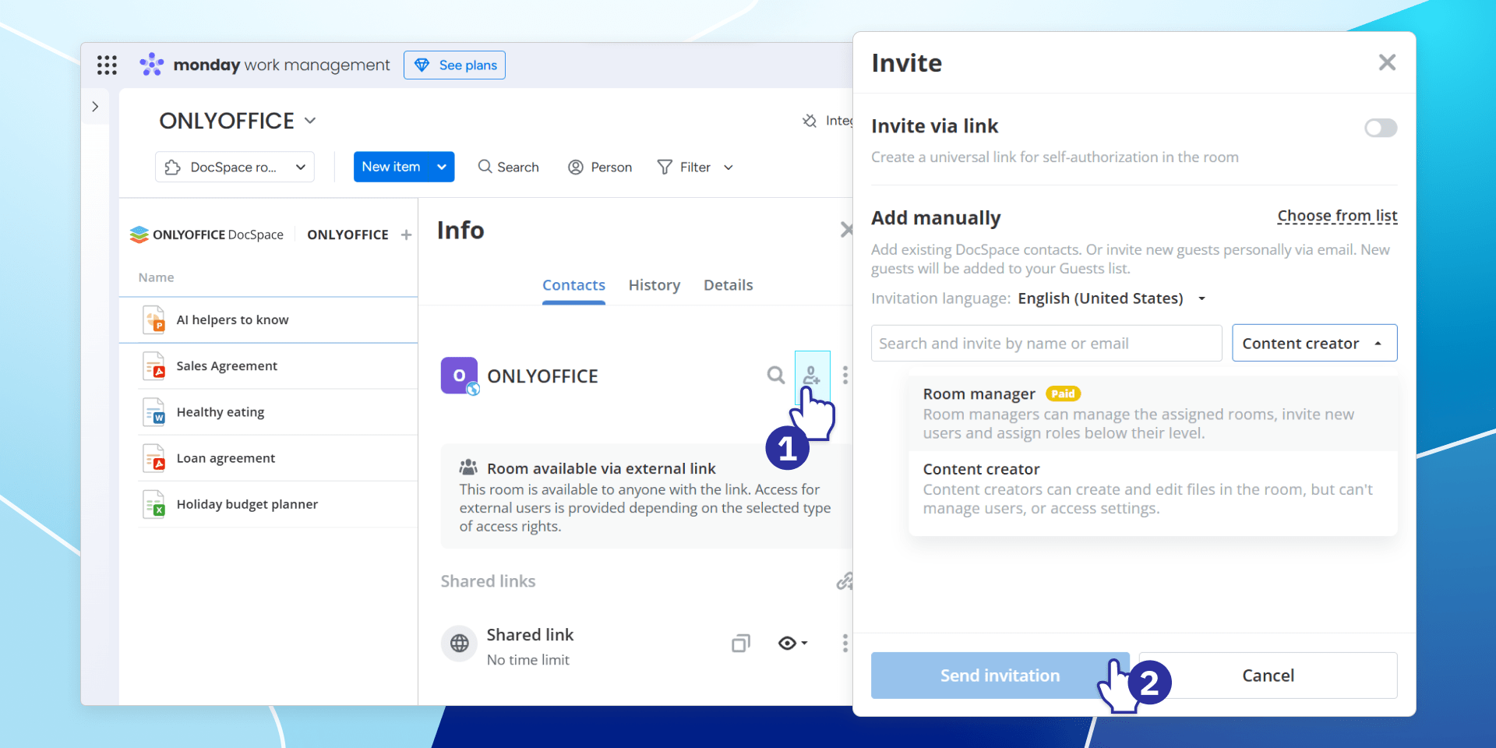The height and width of the screenshot is (748, 1496).
Task: Click the Name column header
Action: coord(156,277)
